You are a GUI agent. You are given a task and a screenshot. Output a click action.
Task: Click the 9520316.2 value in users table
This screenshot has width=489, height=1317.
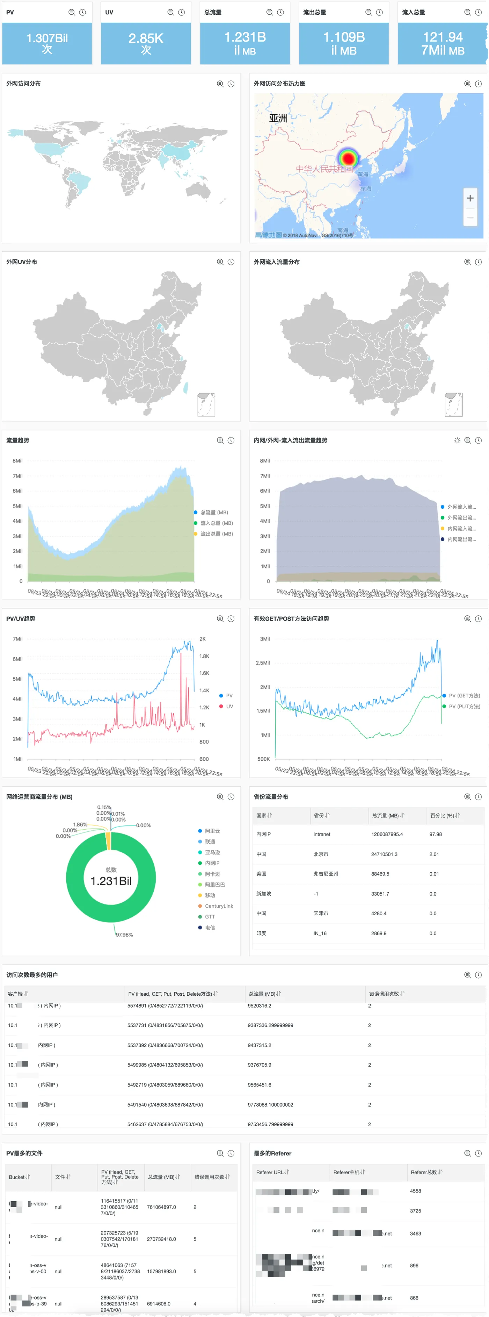pyautogui.click(x=260, y=1005)
